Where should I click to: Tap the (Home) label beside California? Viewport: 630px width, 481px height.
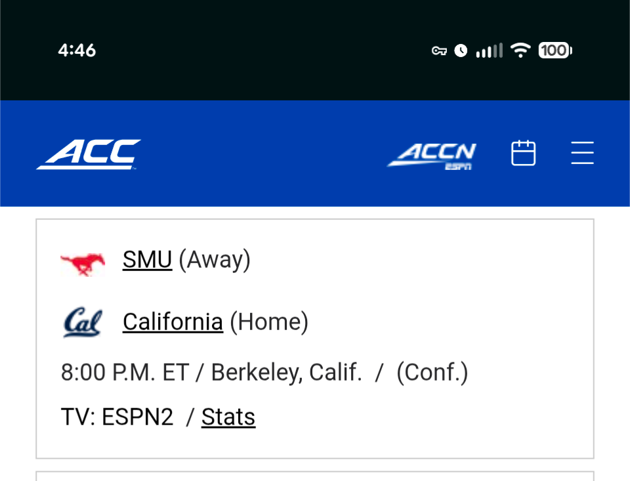tap(269, 322)
